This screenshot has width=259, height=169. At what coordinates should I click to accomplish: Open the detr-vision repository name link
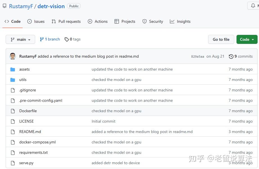point(51,6)
